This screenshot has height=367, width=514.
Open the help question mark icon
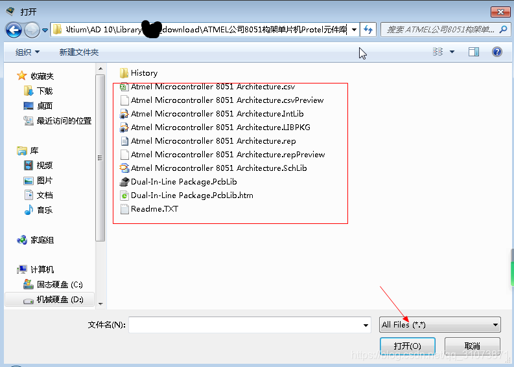[496, 52]
